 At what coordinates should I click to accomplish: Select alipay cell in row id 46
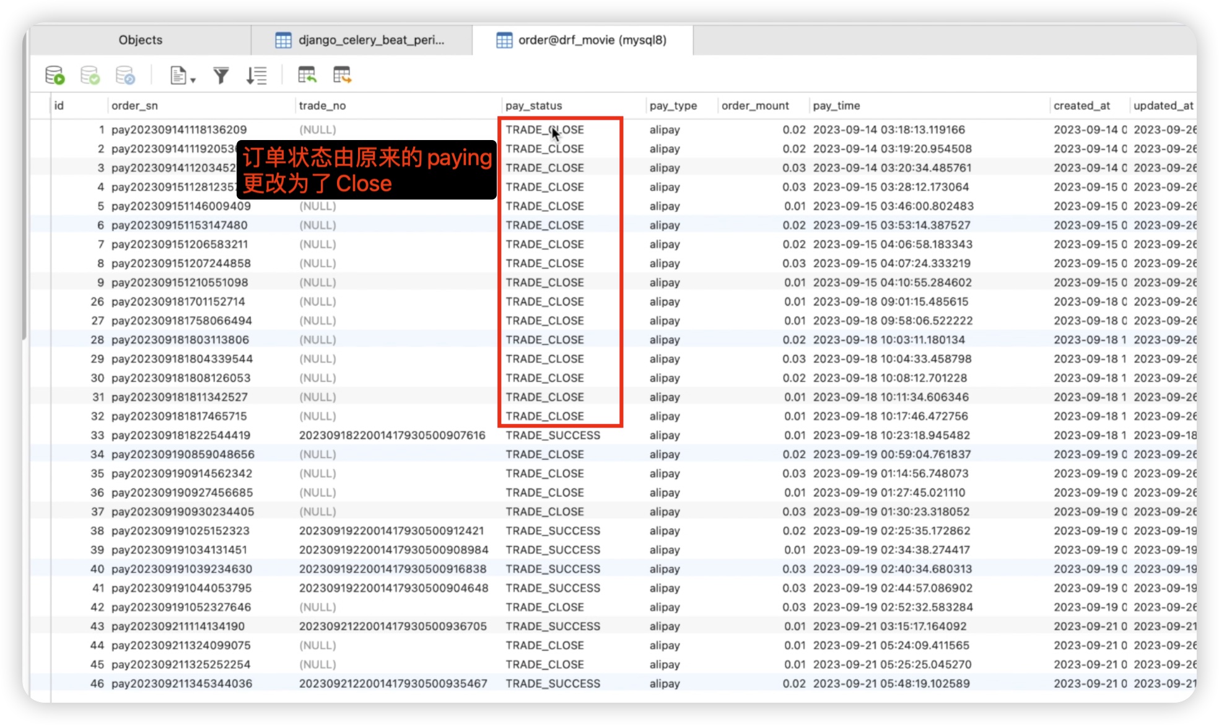(665, 683)
